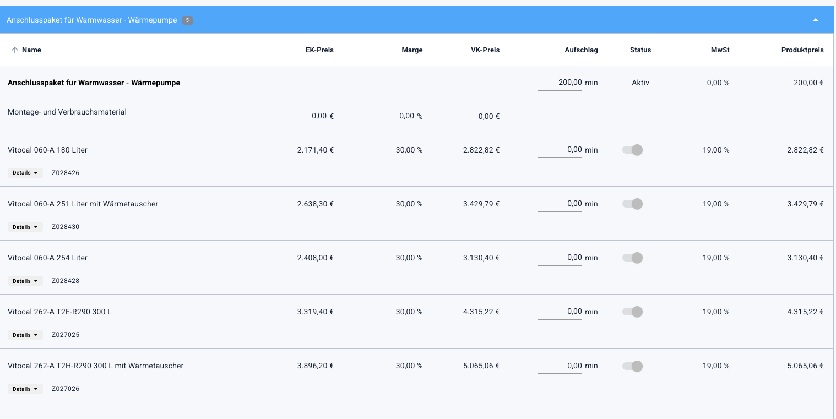Show Details for Vitocal 262-A T2E-R290
This screenshot has width=836, height=419.
click(25, 335)
